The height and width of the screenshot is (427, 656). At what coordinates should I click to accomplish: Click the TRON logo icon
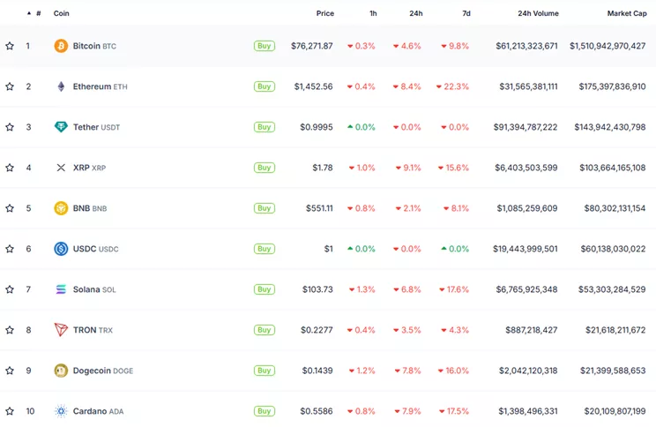pos(61,330)
